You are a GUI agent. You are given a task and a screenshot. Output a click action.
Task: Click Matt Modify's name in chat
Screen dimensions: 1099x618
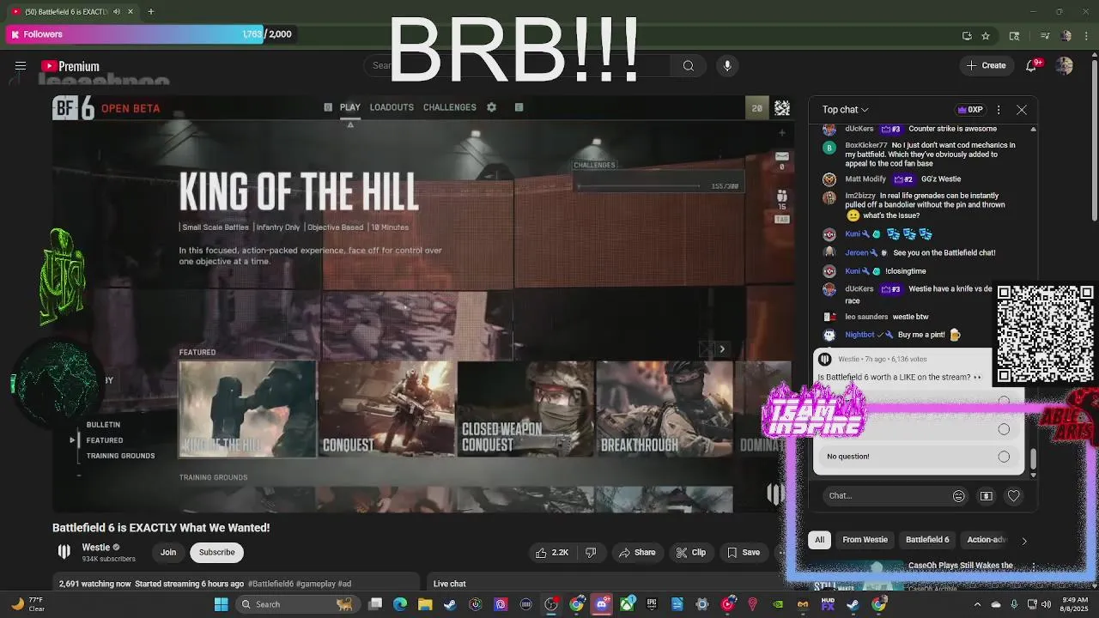[x=865, y=179]
